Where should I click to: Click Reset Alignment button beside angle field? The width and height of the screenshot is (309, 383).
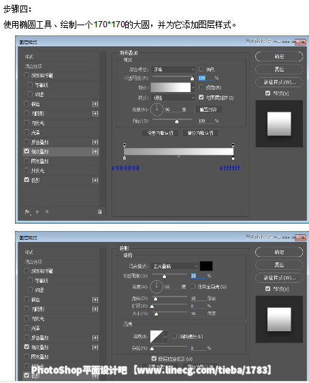(x=208, y=110)
